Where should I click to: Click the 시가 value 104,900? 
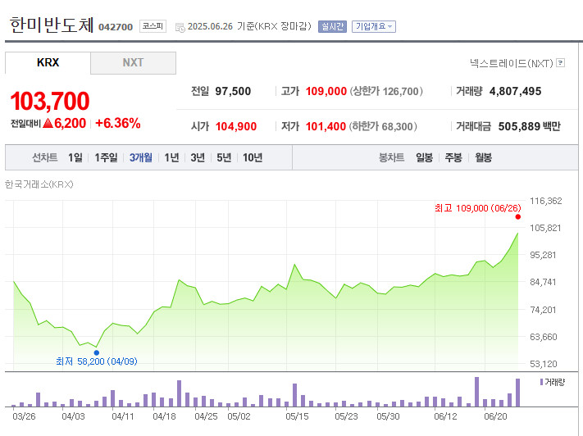236,126
